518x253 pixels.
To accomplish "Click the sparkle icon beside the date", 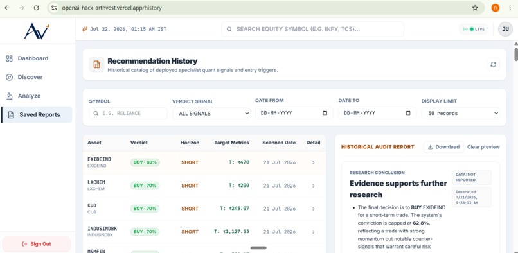I will (85, 29).
